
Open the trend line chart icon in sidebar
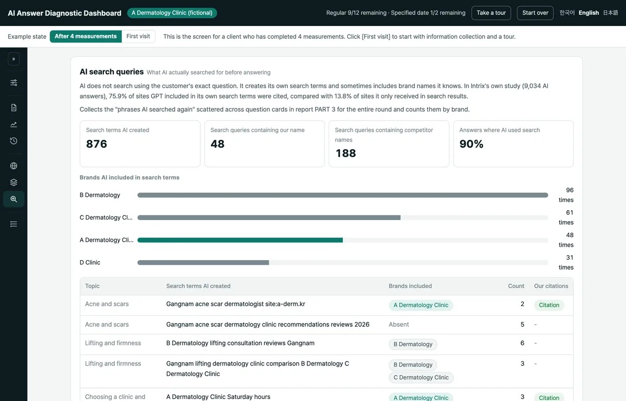pyautogui.click(x=14, y=124)
